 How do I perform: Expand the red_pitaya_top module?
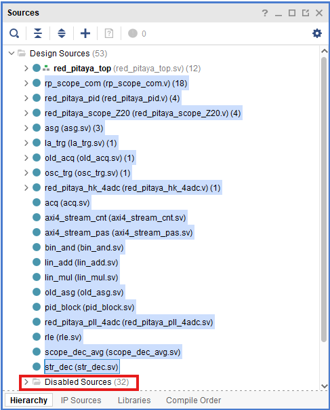click(26, 69)
